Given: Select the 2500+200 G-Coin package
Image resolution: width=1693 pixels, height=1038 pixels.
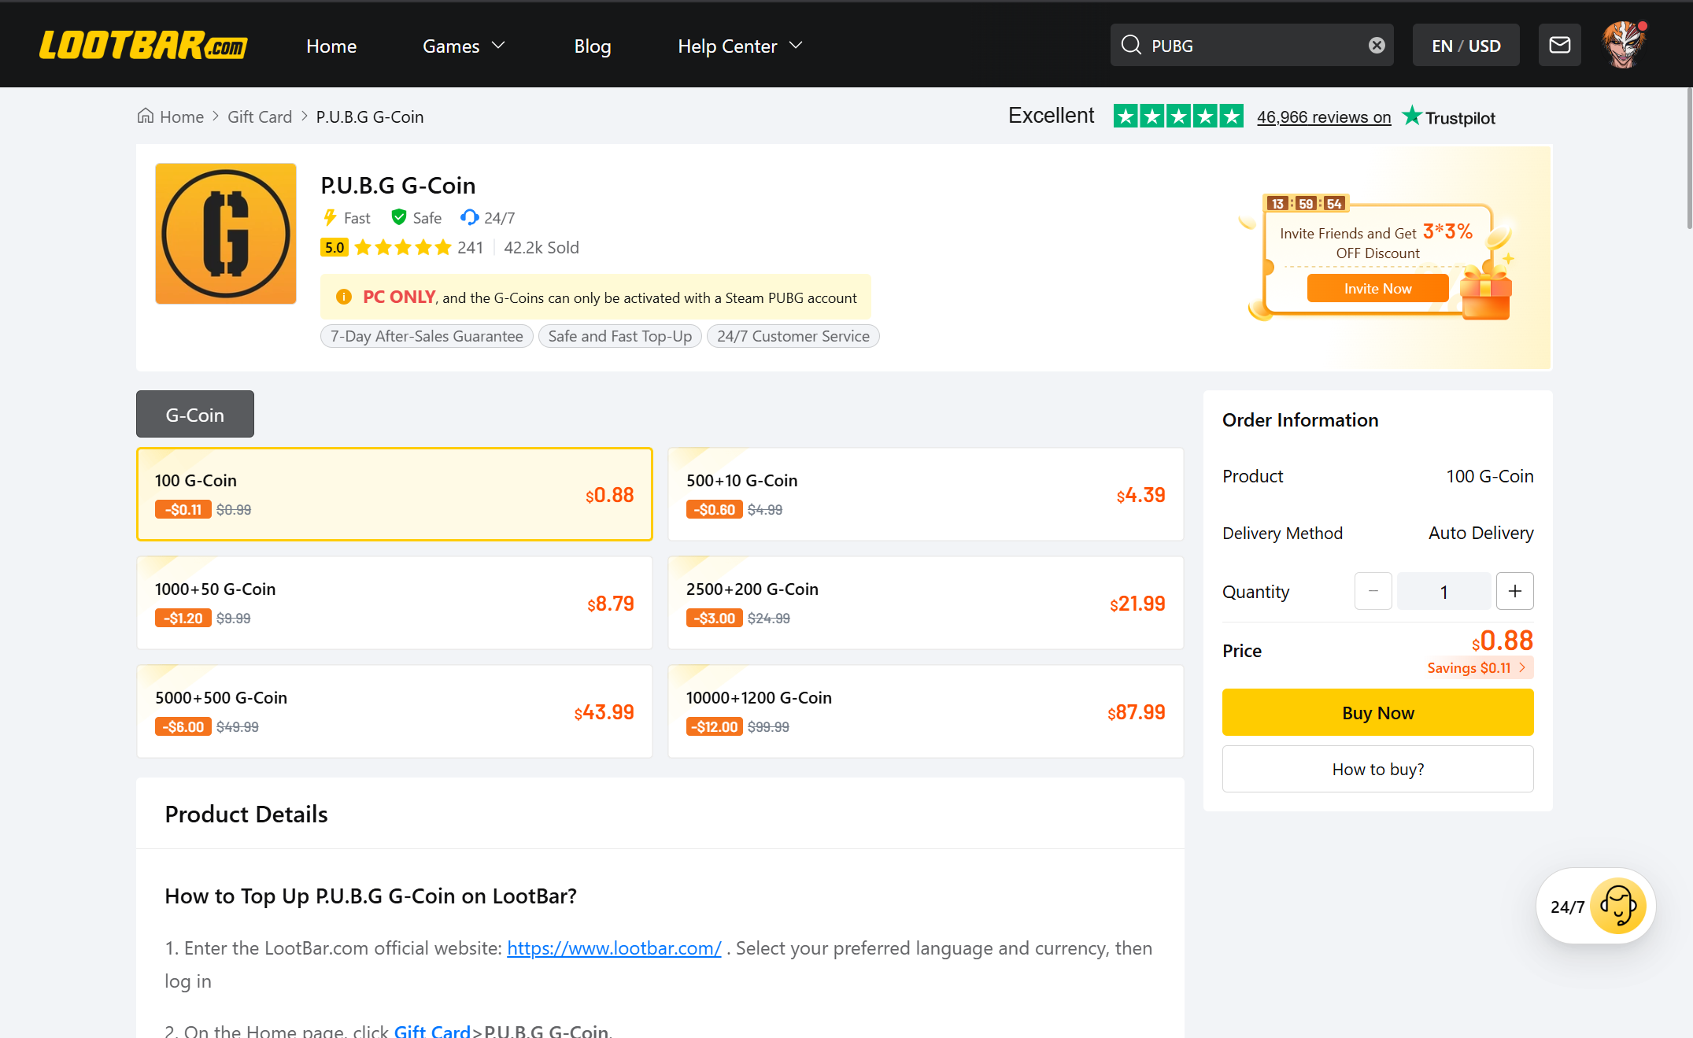Looking at the screenshot, I should tap(926, 603).
